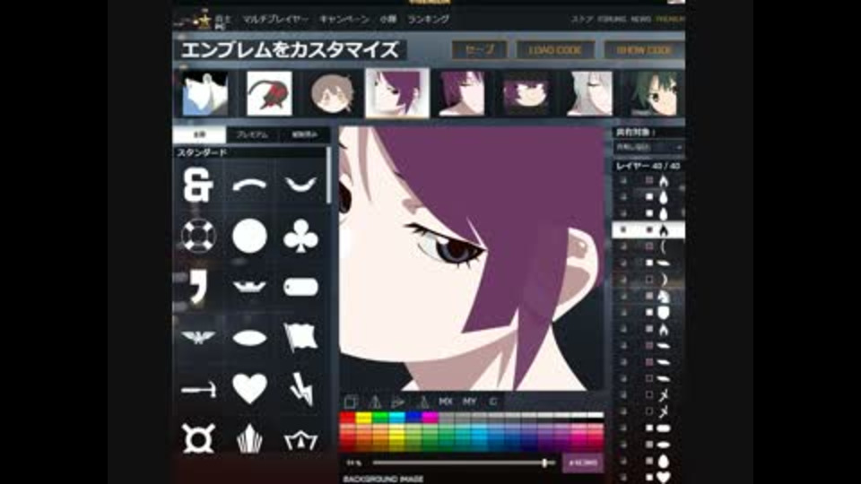The height and width of the screenshot is (484, 861).
Task: Pick the pure red color swatch
Action: click(348, 418)
